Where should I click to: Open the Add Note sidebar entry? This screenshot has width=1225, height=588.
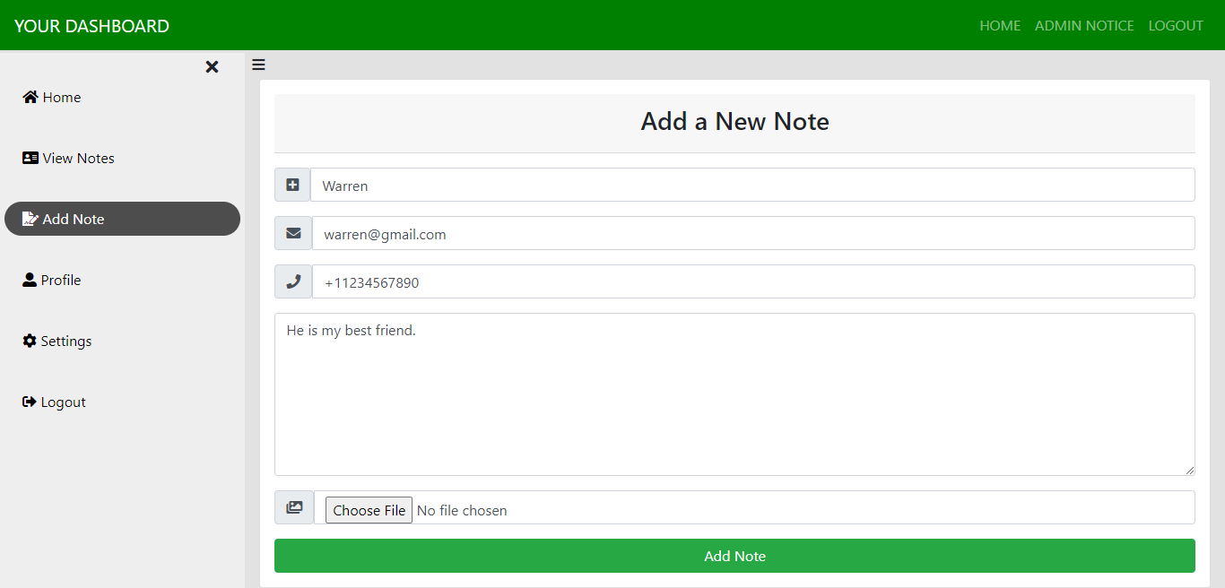(72, 218)
